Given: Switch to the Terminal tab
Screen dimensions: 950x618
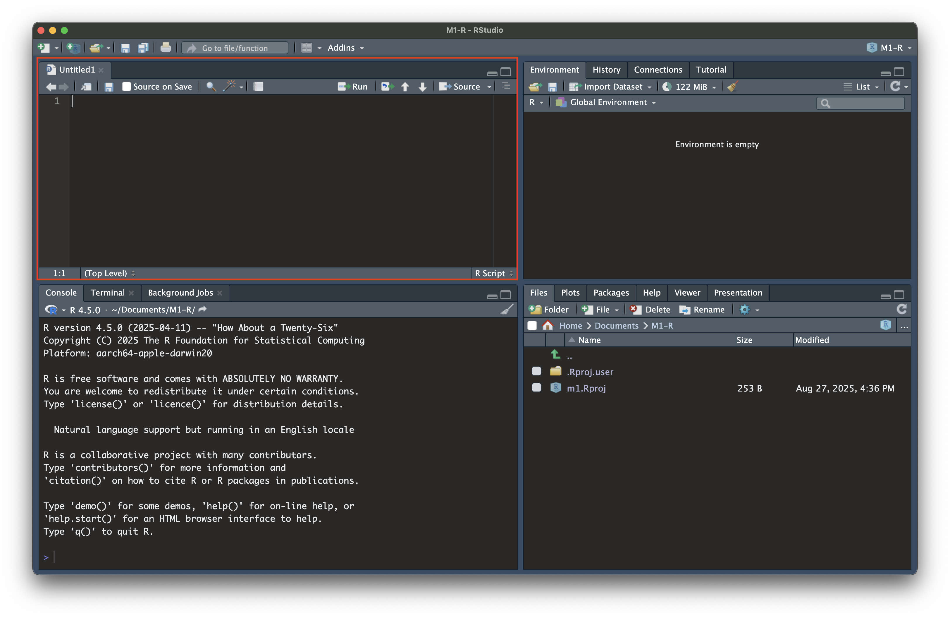Looking at the screenshot, I should 107,293.
